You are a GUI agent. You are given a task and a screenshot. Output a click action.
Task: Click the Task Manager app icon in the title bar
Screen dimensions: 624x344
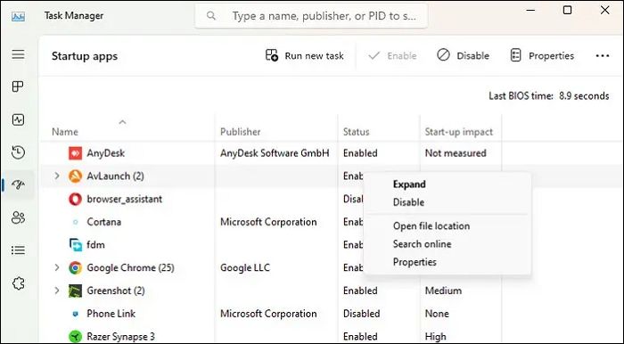(x=19, y=16)
